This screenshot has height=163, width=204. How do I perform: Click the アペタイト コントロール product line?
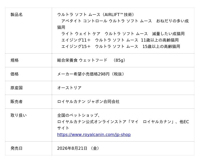coord(123,24)
